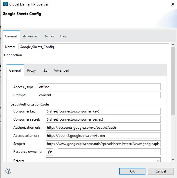
Task: Click the Authorization url field
Action: (103, 128)
